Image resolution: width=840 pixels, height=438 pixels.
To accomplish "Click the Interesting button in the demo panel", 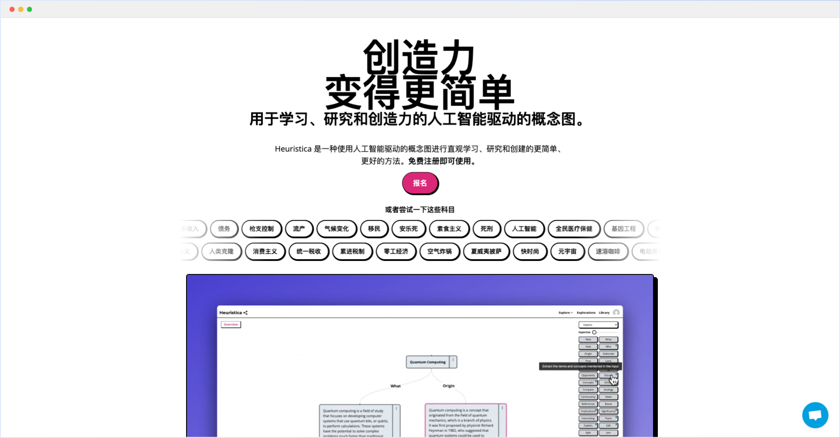I will click(x=588, y=418).
